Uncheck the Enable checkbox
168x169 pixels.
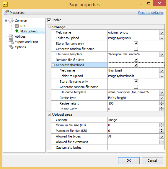click(x=49, y=20)
